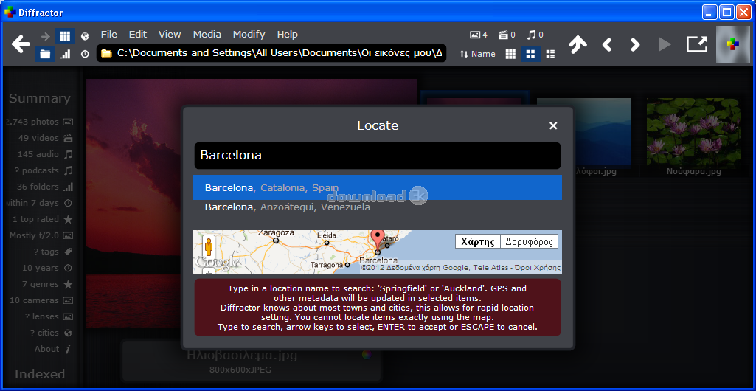The image size is (756, 391).
Task: Click the address bar folder path
Action: click(x=271, y=53)
